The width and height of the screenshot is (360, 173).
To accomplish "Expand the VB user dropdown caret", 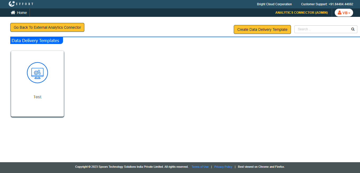I will click(x=349, y=13).
